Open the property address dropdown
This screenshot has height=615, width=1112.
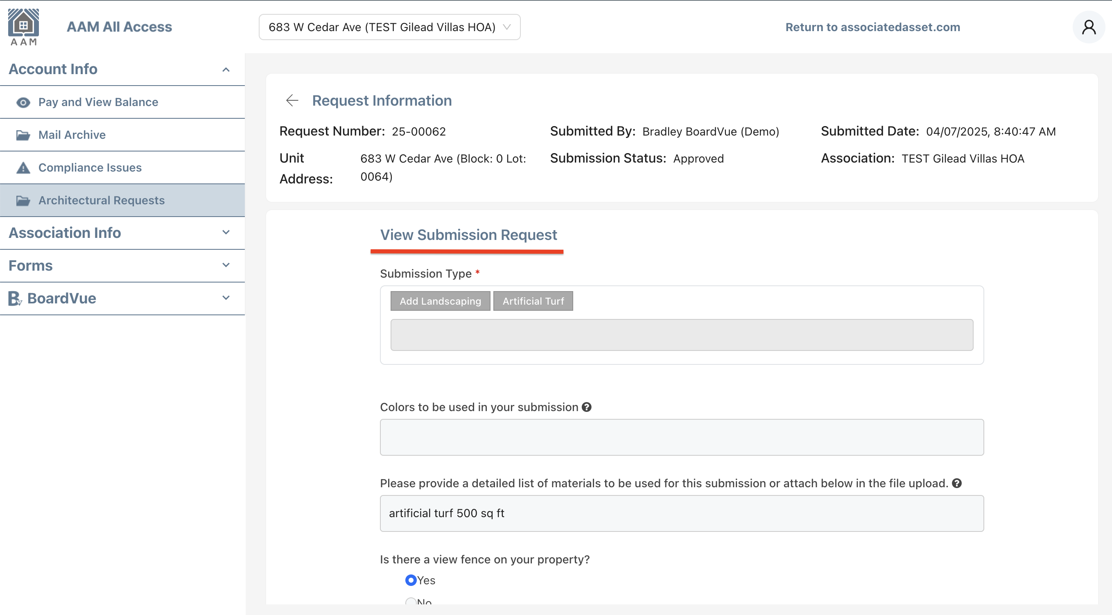tap(389, 27)
